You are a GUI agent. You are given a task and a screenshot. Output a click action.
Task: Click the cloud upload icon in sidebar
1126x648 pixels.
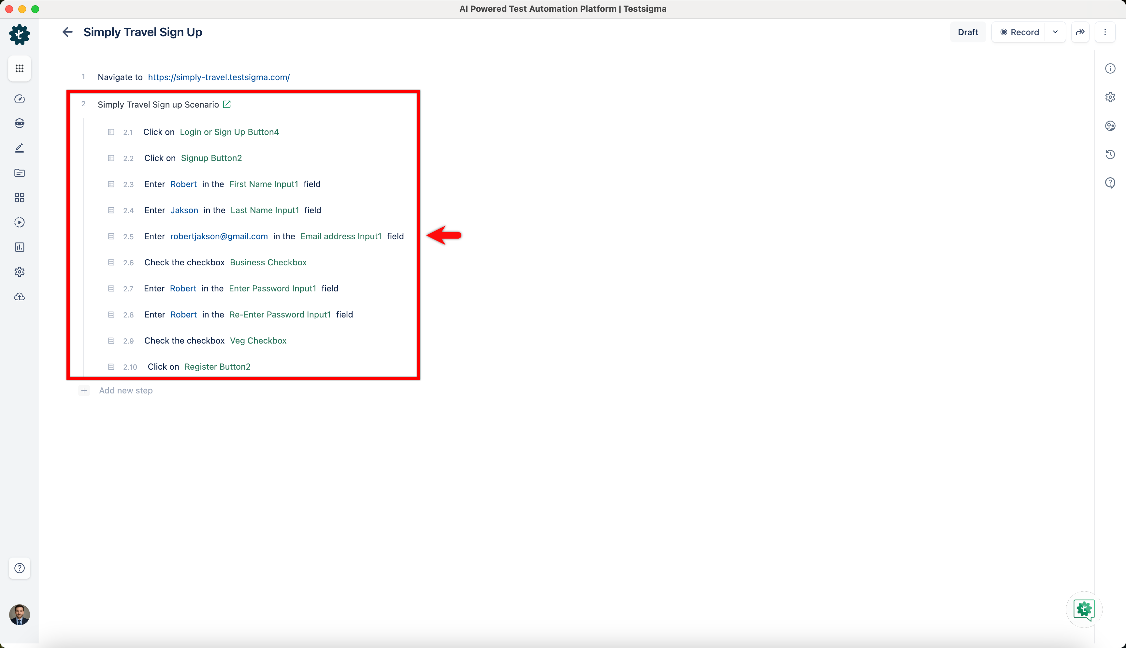19,297
